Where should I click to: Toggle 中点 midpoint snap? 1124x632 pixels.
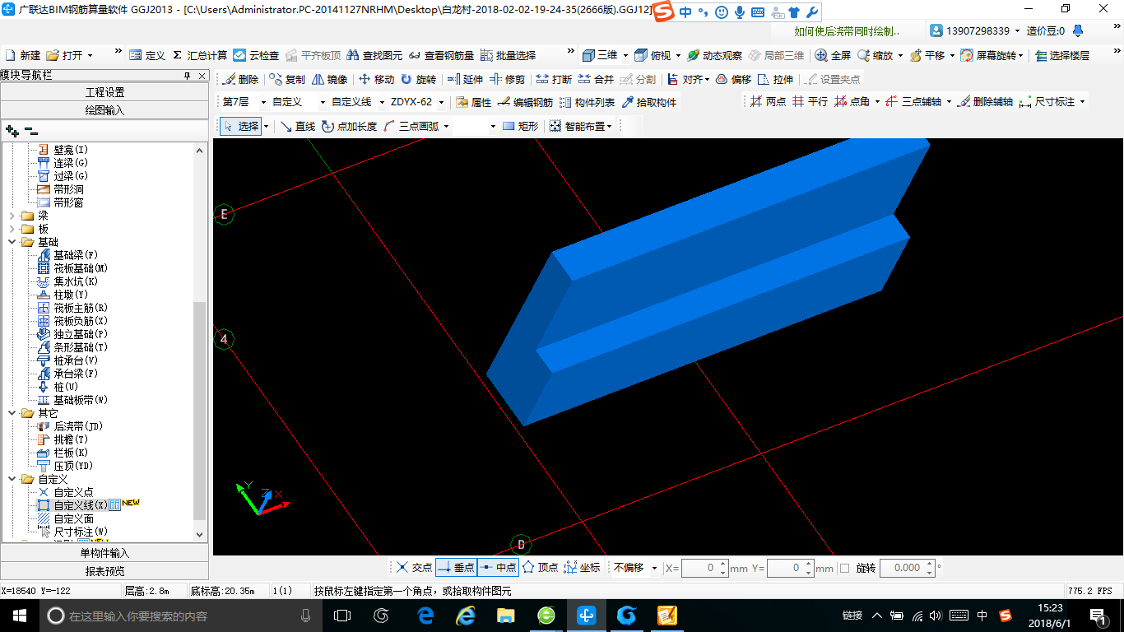pos(497,568)
